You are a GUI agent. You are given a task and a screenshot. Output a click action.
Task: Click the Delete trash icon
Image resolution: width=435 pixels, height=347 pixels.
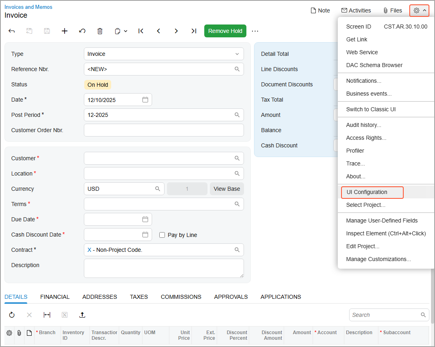[x=100, y=31]
